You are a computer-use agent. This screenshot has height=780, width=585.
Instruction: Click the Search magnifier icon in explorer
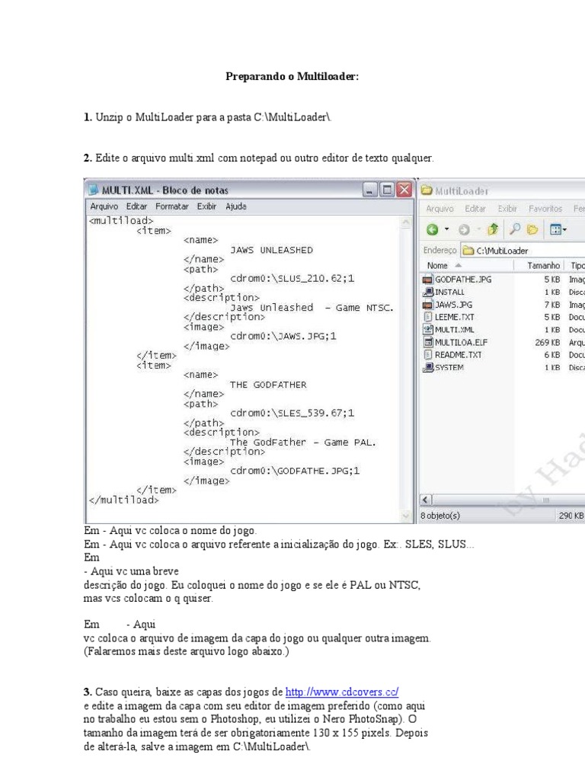click(515, 229)
